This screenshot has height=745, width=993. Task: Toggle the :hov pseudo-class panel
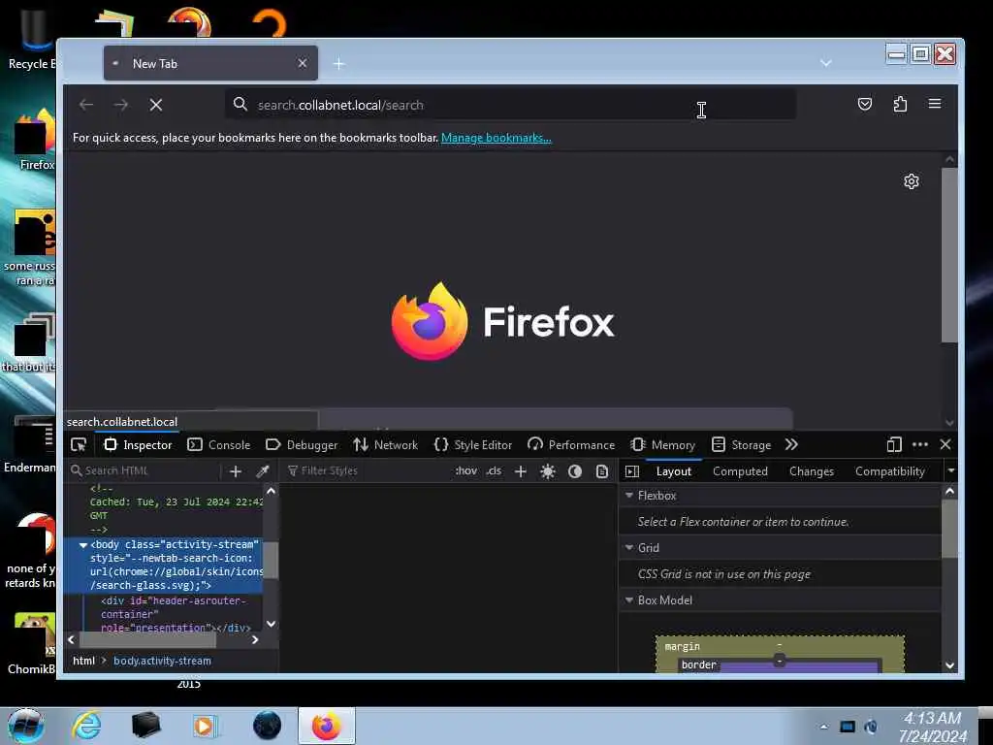point(466,470)
